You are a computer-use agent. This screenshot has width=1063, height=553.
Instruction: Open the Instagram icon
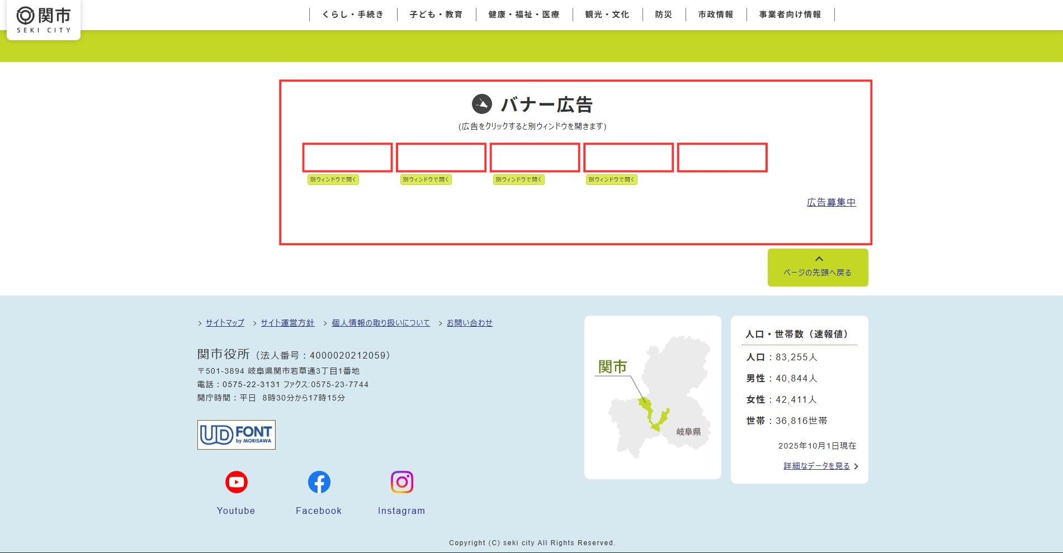(x=402, y=482)
